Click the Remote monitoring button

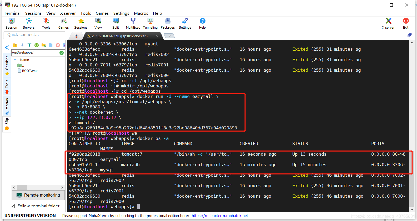click(38, 195)
